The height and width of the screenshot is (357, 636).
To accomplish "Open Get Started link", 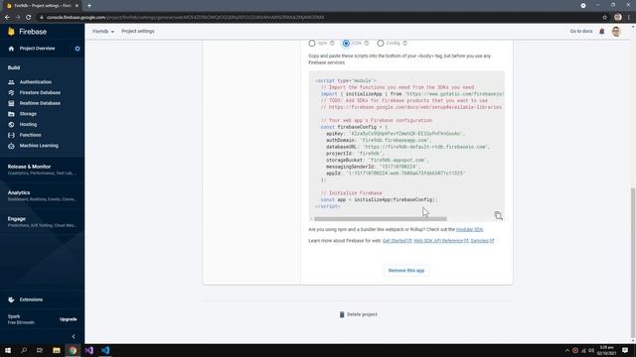I will 397,241.
